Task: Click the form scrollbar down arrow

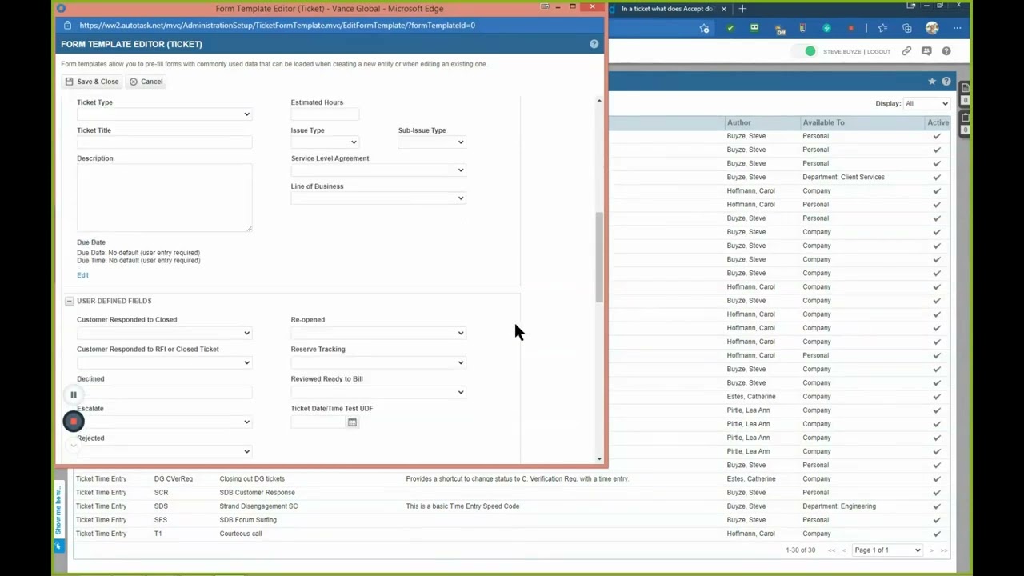Action: (599, 458)
